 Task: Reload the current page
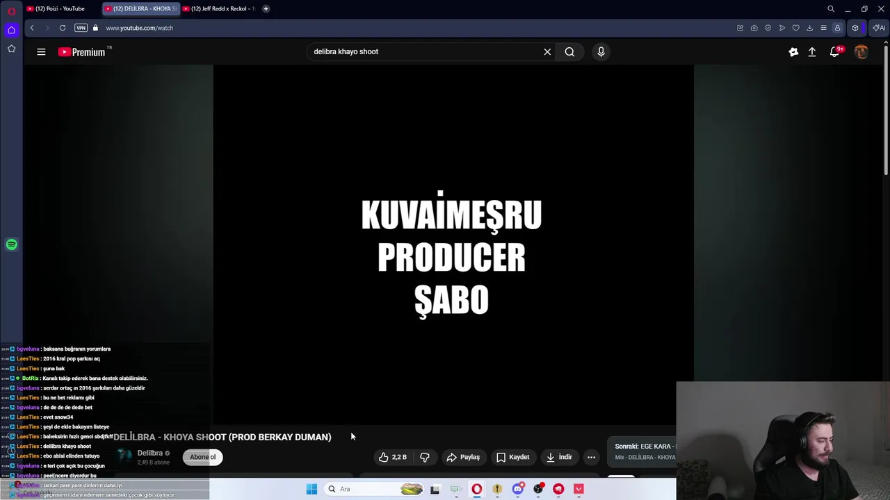click(x=63, y=28)
